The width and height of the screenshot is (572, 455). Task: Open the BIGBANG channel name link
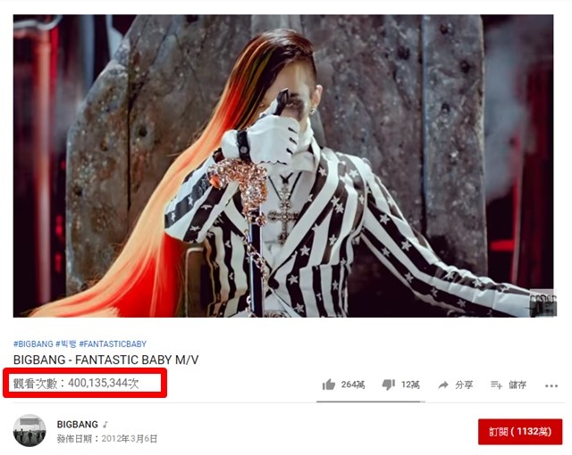(78, 425)
